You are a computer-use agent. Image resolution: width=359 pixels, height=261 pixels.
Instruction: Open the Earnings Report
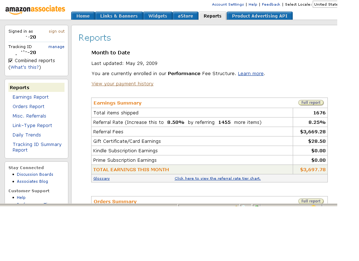31,97
